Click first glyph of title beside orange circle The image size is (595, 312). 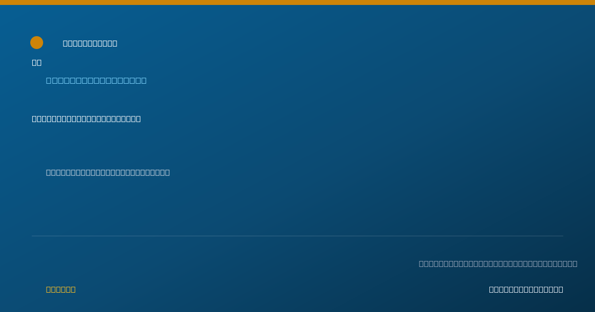65,44
